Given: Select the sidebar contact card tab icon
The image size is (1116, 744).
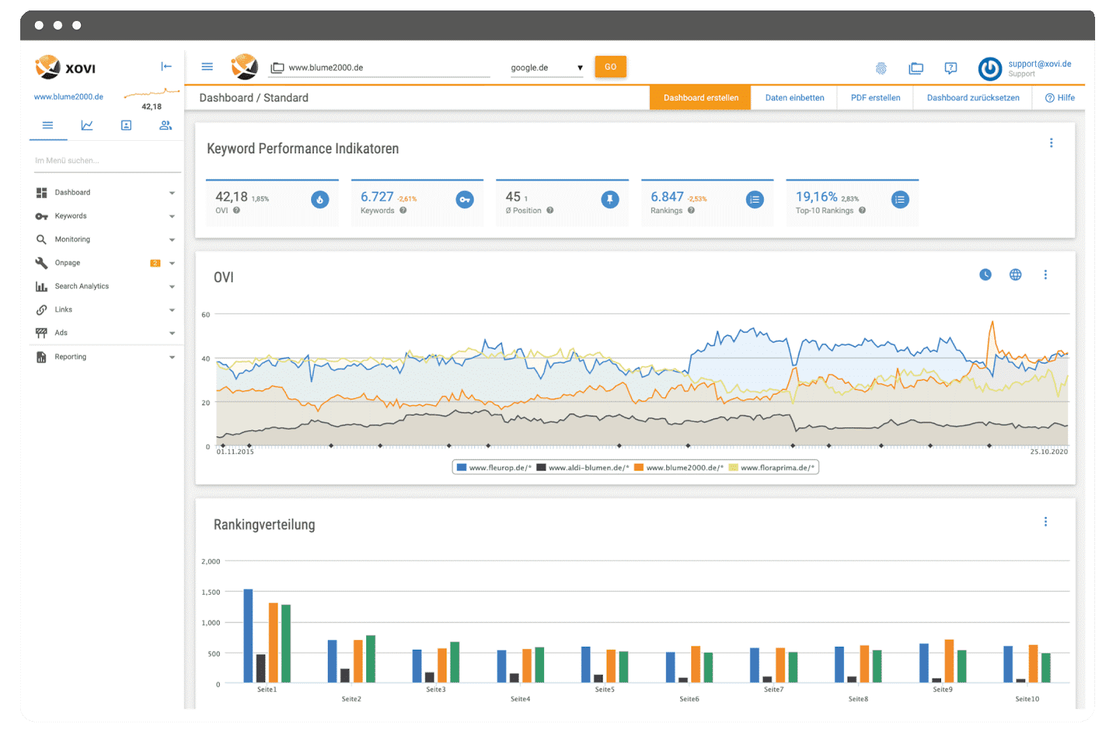Looking at the screenshot, I should click(x=126, y=126).
